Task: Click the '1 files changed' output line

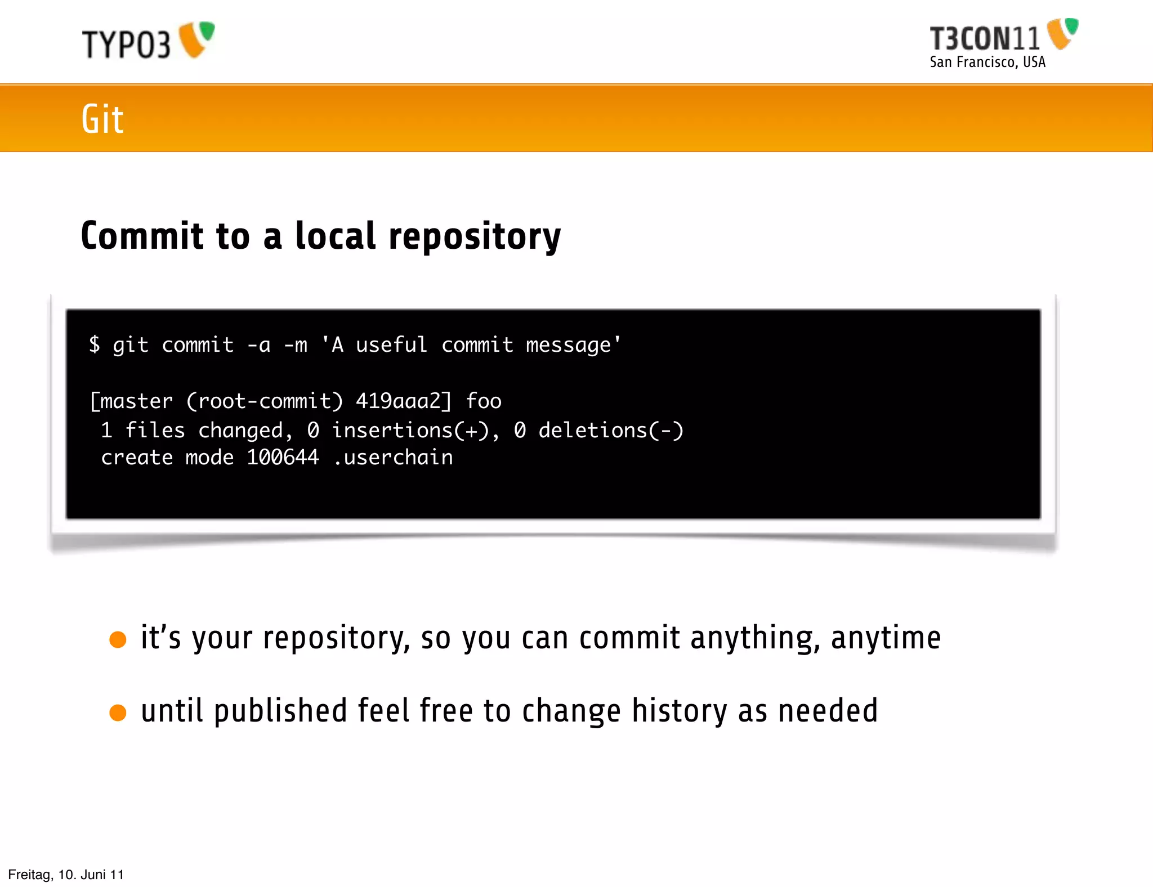Action: coord(392,430)
